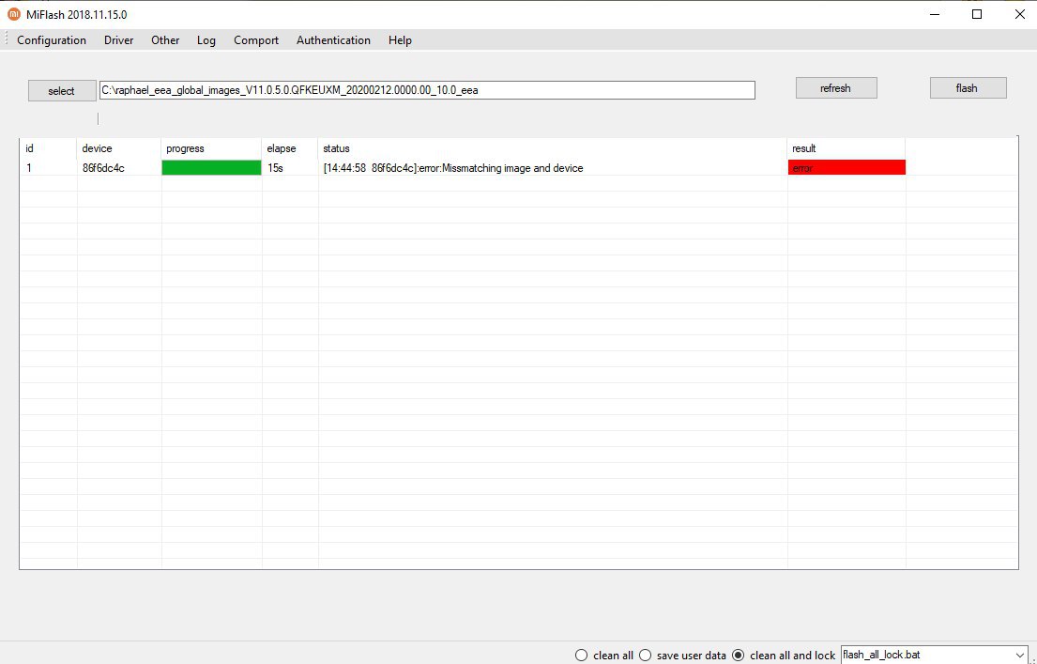The height and width of the screenshot is (664, 1037).
Task: Click the elapse column header
Action: [290, 148]
